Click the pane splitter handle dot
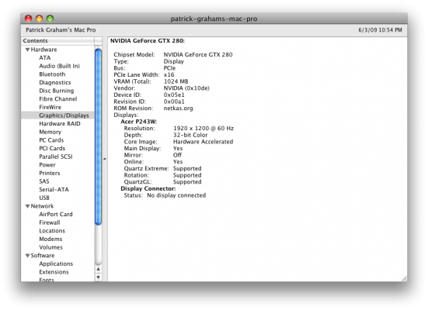 pyautogui.click(x=105, y=159)
